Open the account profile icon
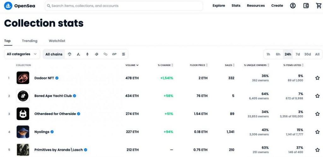 click(x=293, y=6)
